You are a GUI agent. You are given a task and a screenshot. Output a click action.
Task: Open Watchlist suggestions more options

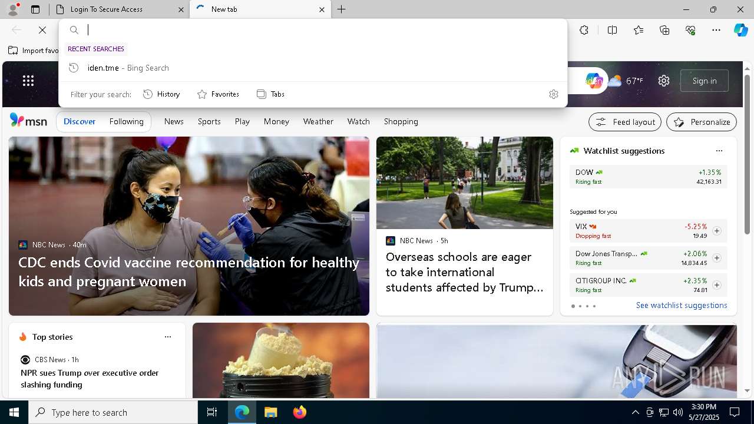[x=719, y=151]
